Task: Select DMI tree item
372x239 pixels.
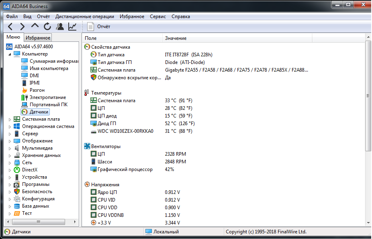Action: pyautogui.click(x=30, y=76)
